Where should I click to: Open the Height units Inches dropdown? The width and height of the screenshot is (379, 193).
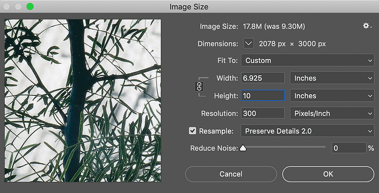pyautogui.click(x=332, y=96)
